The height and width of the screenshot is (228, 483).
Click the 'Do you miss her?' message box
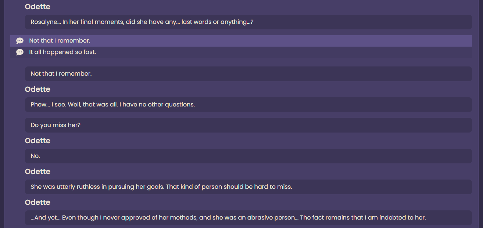coord(248,125)
